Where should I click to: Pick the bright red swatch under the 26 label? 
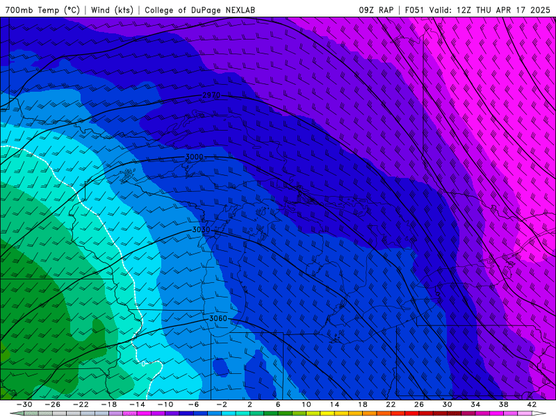411,414
